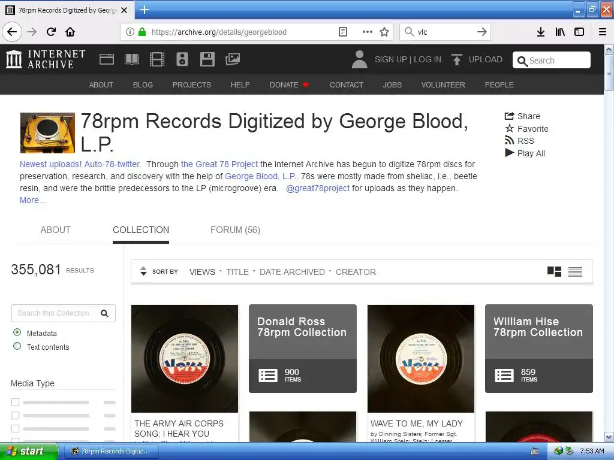Select the Metadata radio button
This screenshot has width=614, height=460.
click(x=17, y=332)
